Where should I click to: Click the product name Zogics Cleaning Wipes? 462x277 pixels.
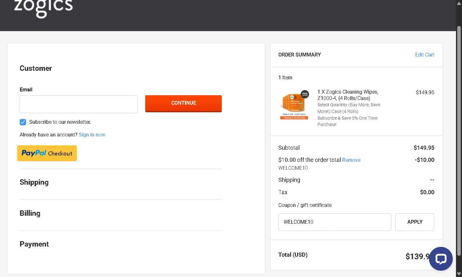tap(348, 95)
